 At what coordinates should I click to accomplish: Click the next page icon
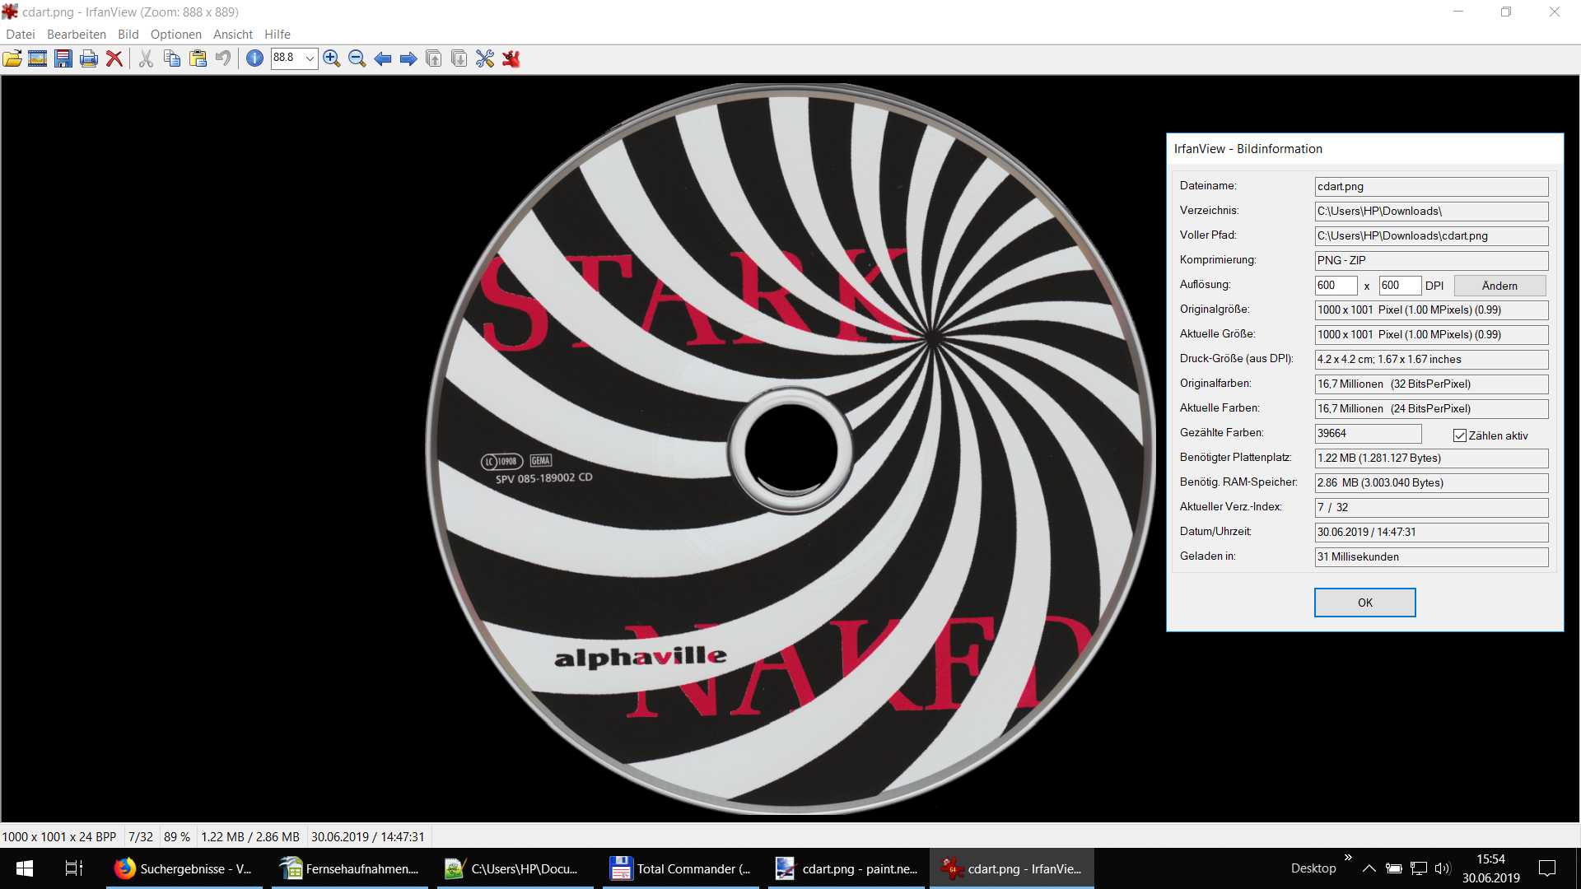tap(459, 58)
